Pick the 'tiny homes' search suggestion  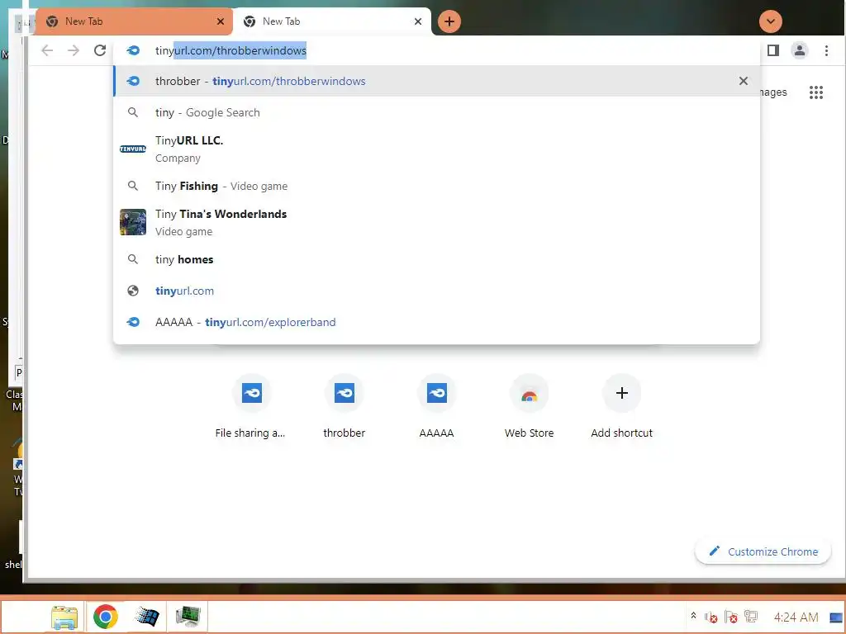click(x=436, y=259)
